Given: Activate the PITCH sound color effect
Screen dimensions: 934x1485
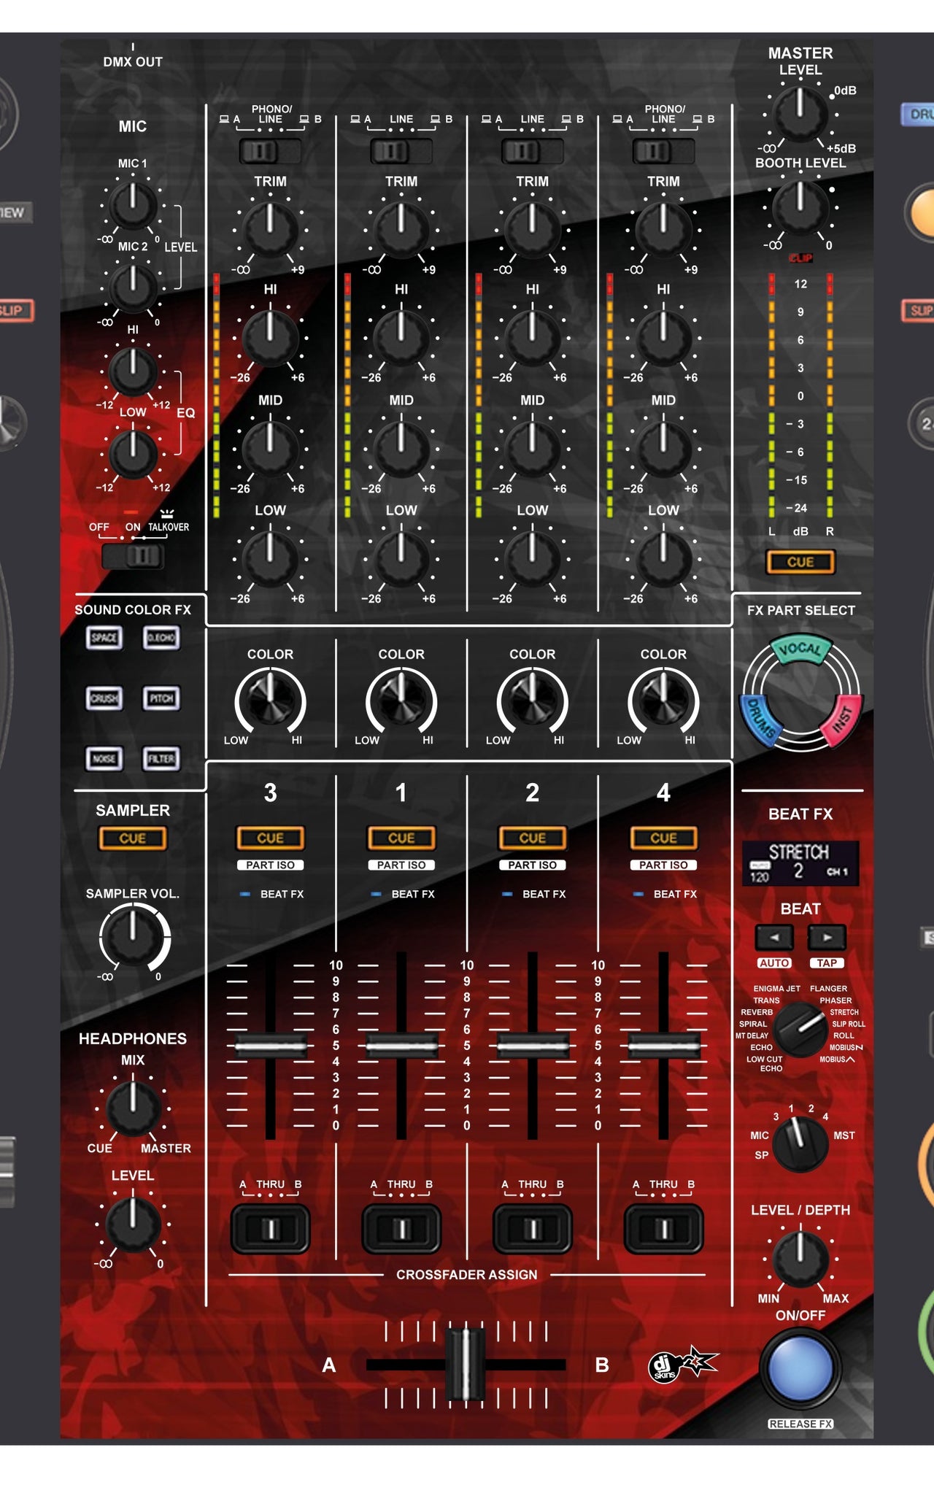Looking at the screenshot, I should [161, 698].
